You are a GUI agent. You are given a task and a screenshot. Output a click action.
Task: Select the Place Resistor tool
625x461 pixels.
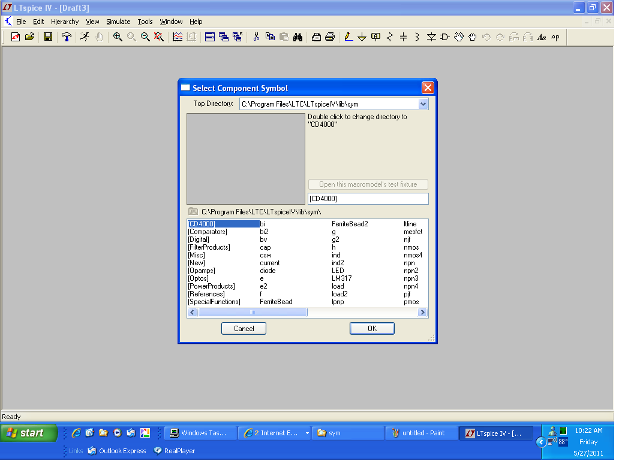pyautogui.click(x=390, y=37)
